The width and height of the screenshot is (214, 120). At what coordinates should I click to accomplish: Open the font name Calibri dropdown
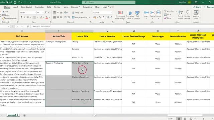point(36,13)
